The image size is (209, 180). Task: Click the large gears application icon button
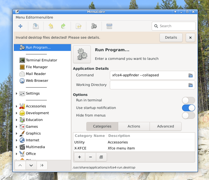click(82, 54)
